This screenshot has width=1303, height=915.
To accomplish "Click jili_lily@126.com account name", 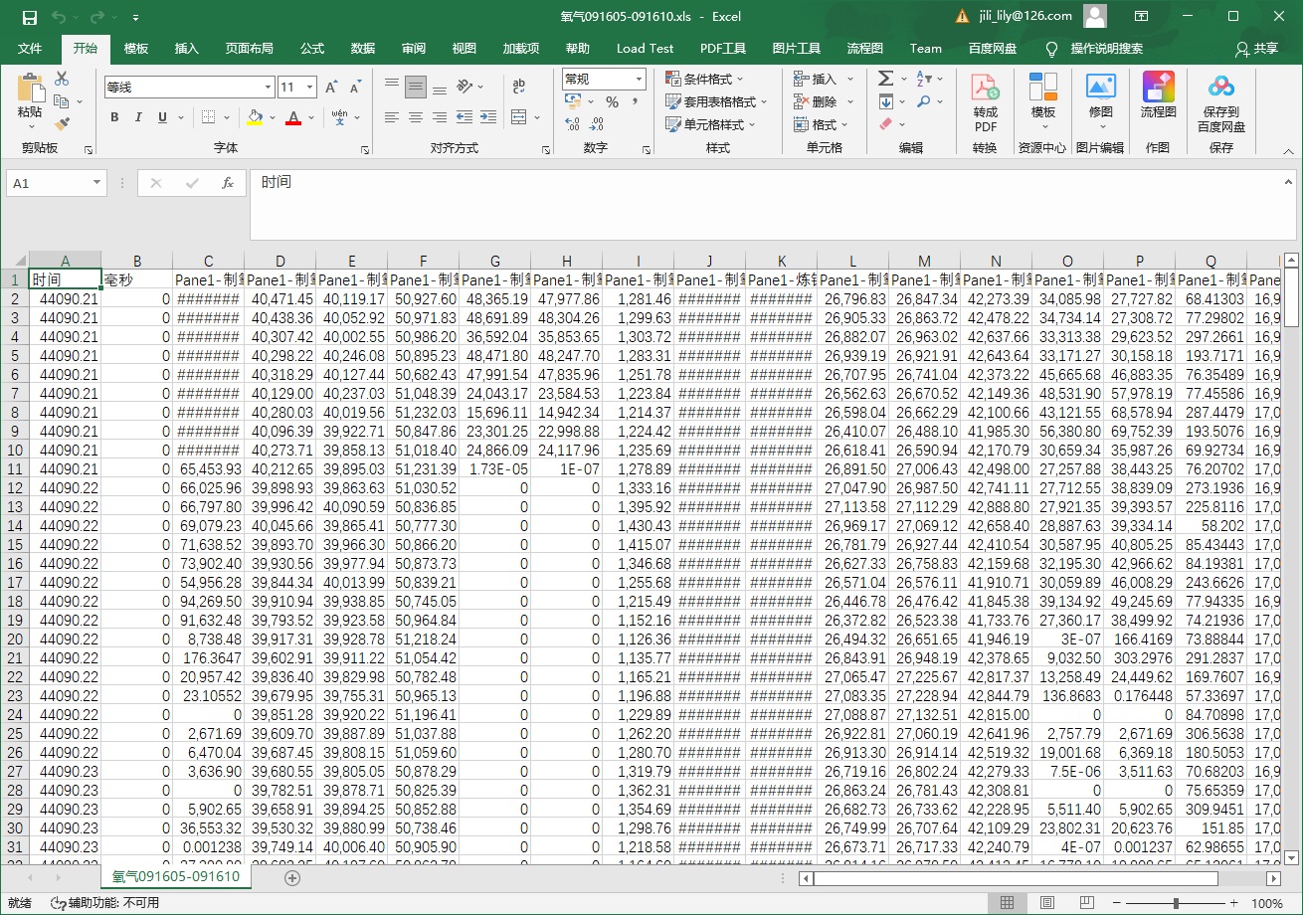I will [x=1024, y=16].
